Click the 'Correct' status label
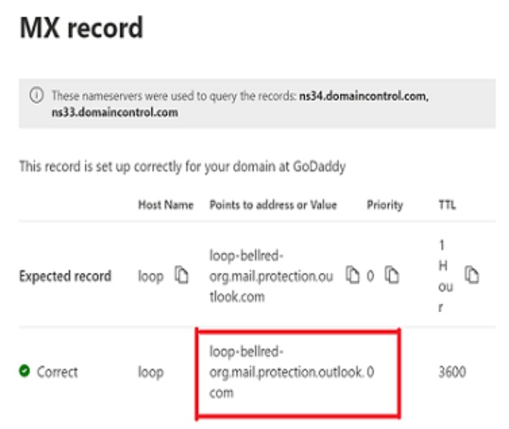Image resolution: width=509 pixels, height=429 pixels. [x=57, y=372]
